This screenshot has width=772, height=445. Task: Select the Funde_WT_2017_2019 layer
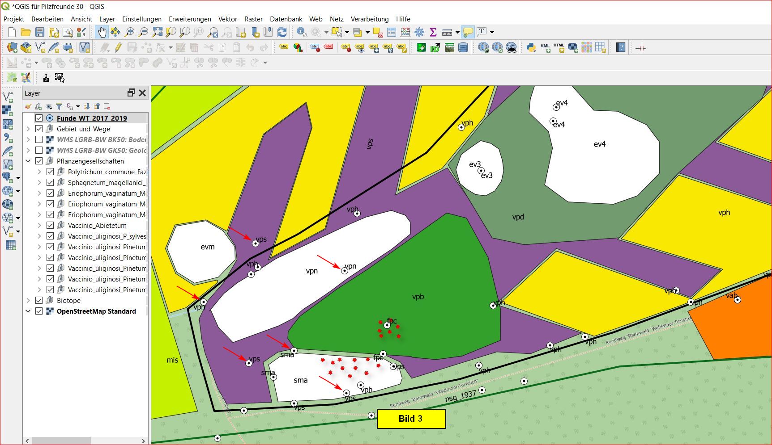click(x=92, y=118)
